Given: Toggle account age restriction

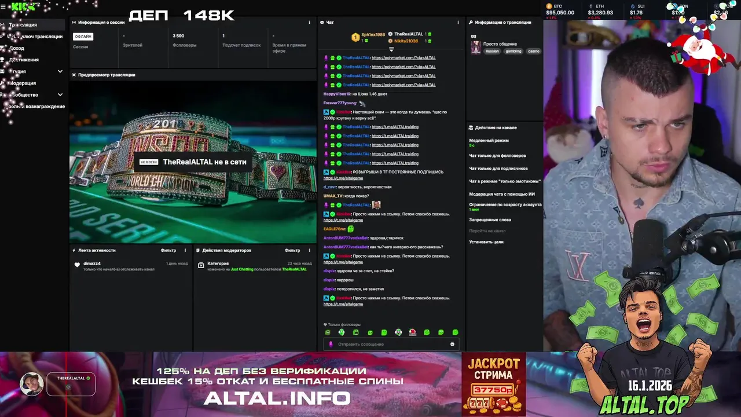Looking at the screenshot, I should point(505,206).
